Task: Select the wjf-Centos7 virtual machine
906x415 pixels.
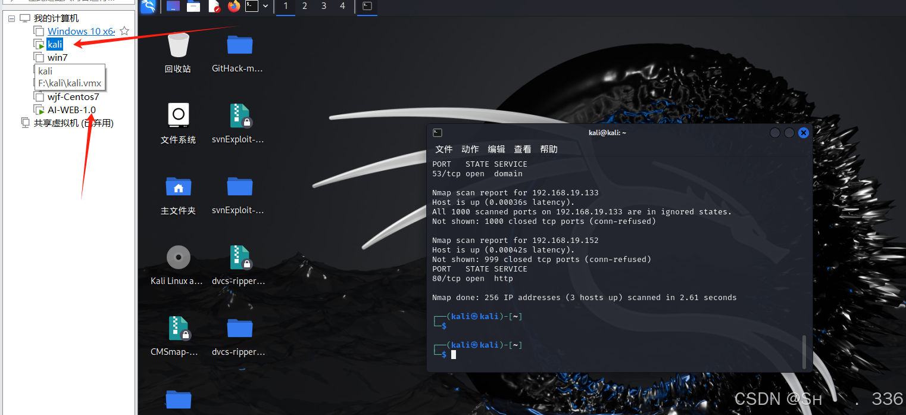Action: tap(73, 96)
